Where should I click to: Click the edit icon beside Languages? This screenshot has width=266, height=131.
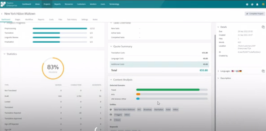(x=263, y=71)
